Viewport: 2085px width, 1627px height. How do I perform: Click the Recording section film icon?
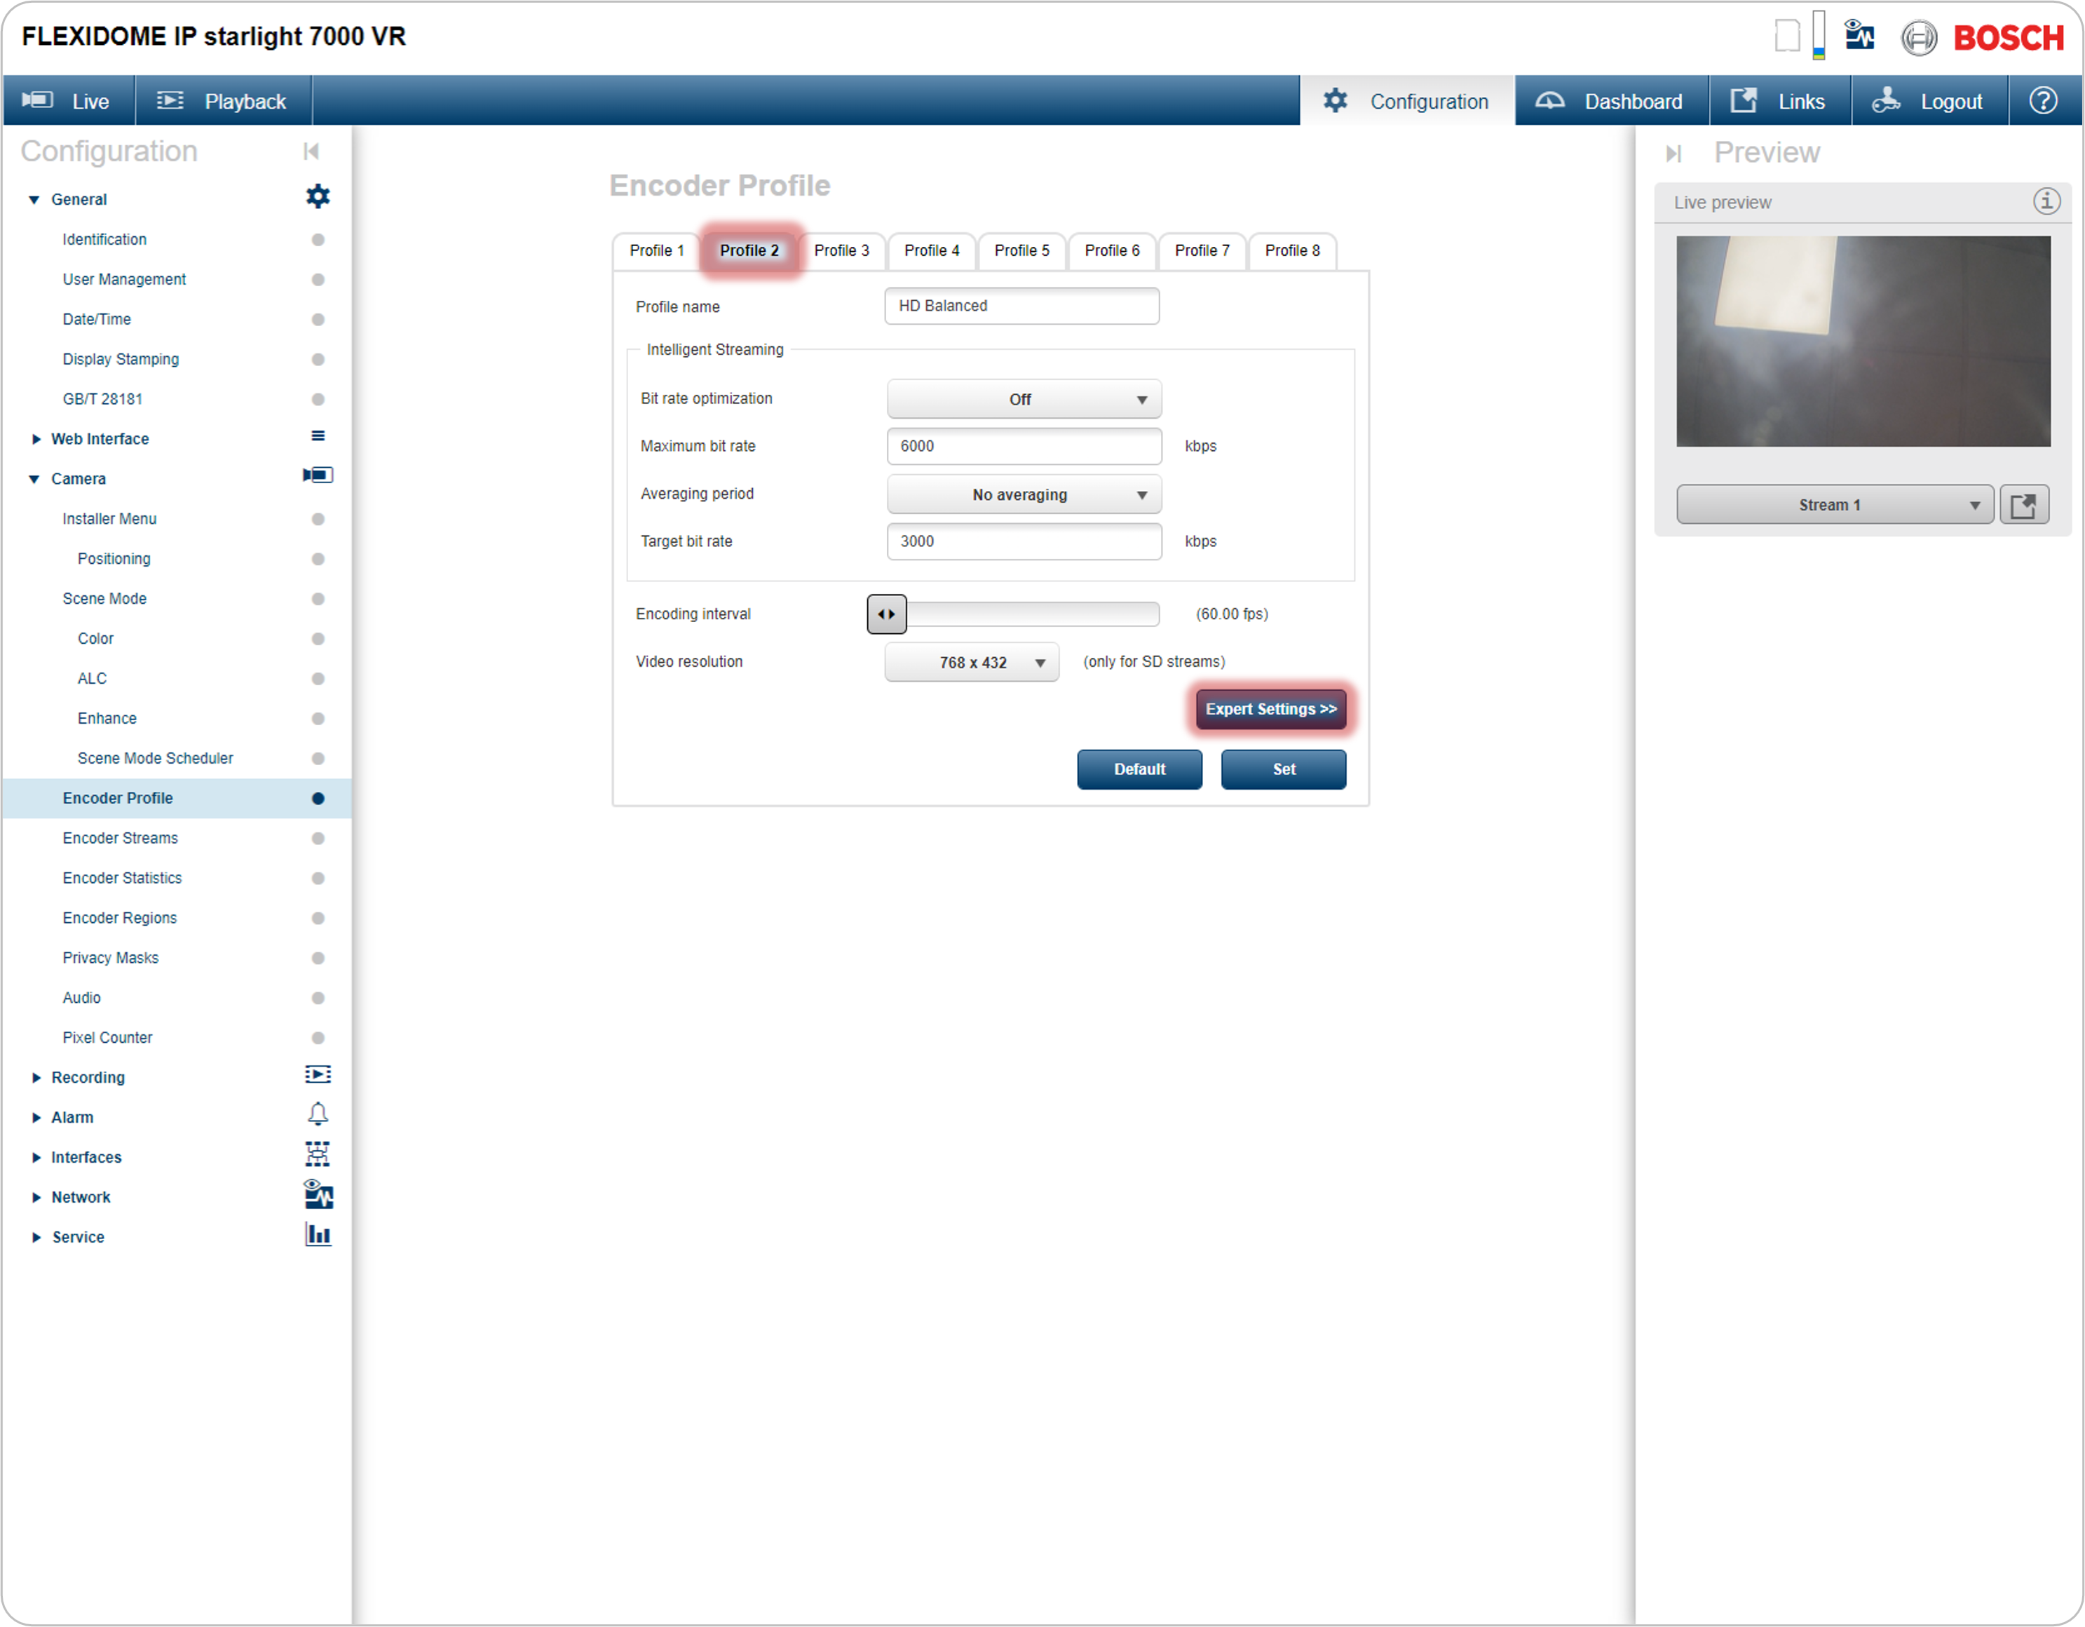(318, 1075)
